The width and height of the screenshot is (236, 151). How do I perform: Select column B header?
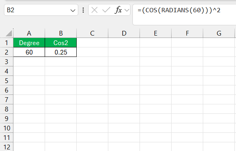(61, 33)
